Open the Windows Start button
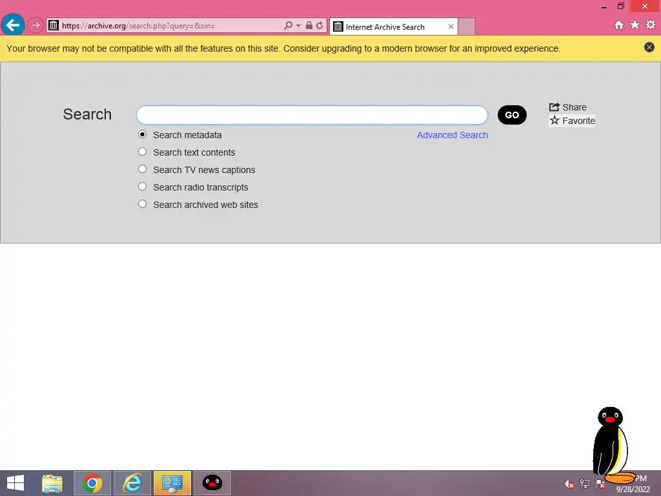 coord(15,483)
